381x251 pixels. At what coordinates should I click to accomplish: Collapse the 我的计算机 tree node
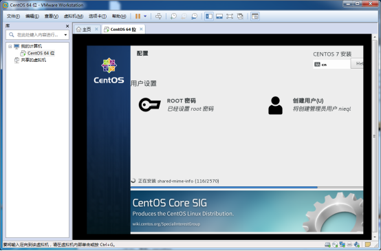[10, 46]
